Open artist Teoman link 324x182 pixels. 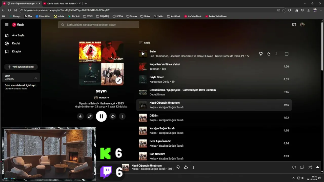(x=154, y=69)
